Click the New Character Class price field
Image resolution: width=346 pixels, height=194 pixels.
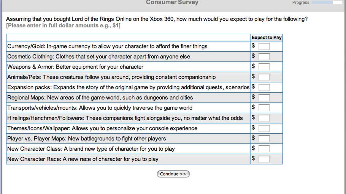pos(264,149)
